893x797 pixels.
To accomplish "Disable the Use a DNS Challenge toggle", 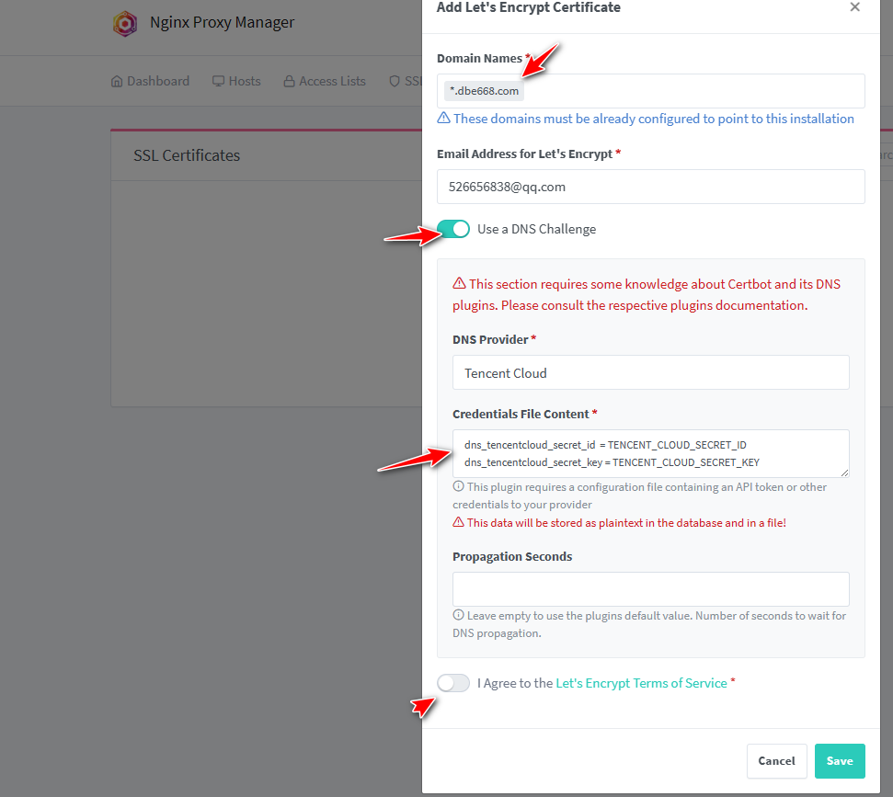I will pyautogui.click(x=453, y=229).
